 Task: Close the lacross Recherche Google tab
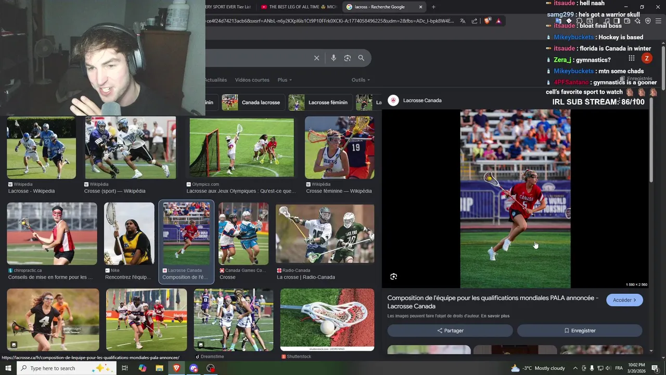click(421, 7)
